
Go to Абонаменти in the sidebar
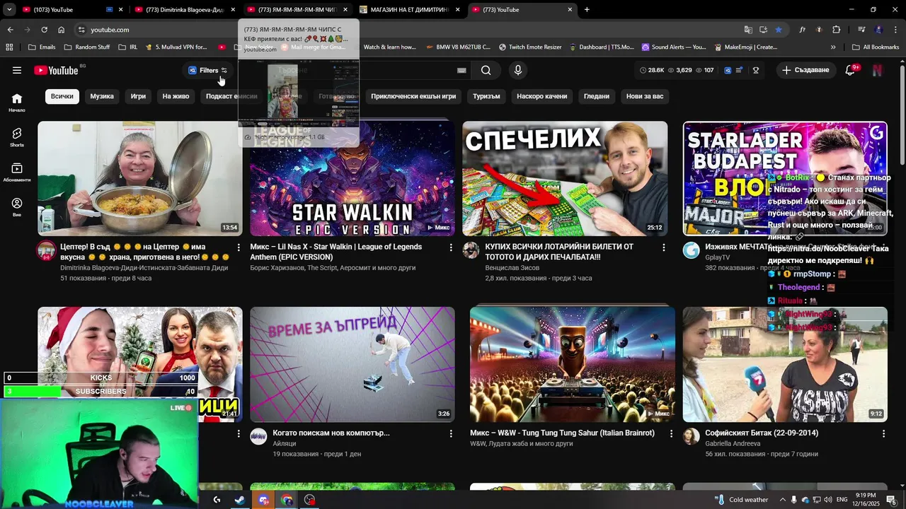pyautogui.click(x=17, y=172)
